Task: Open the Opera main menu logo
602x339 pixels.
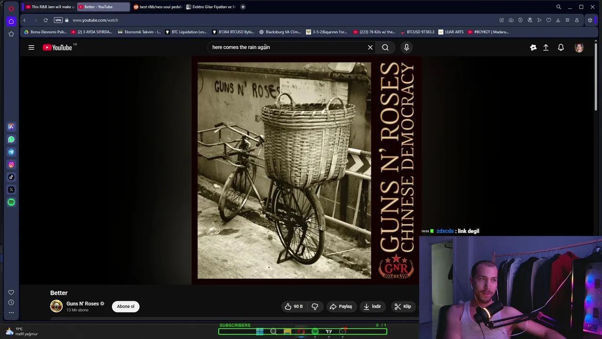Action: pyautogui.click(x=11, y=8)
